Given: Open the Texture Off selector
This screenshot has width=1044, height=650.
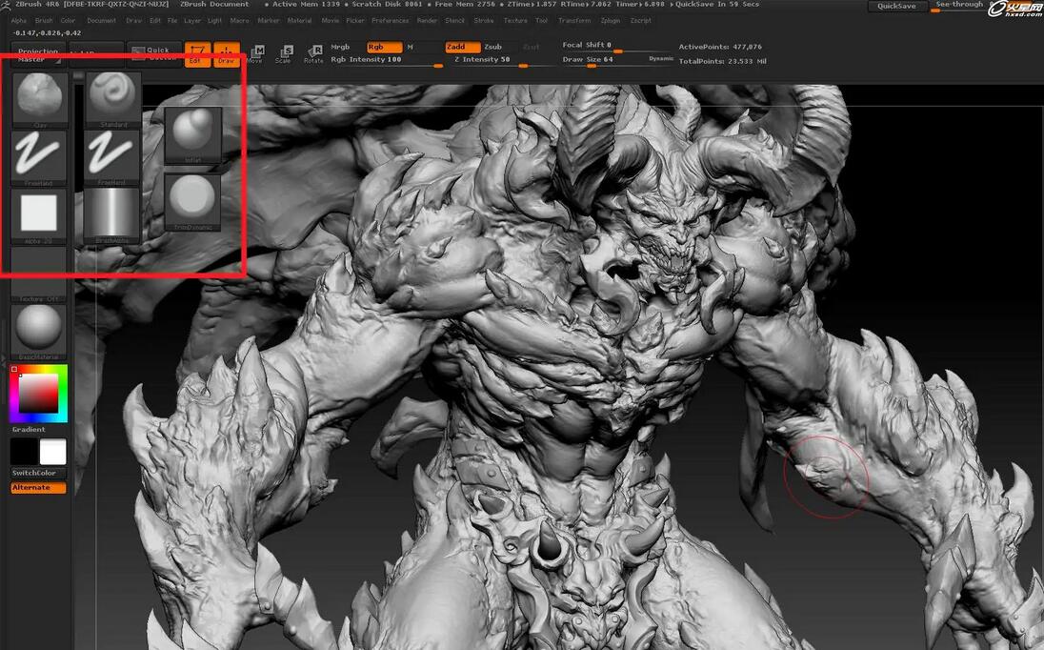Looking at the screenshot, I should pos(39,275).
